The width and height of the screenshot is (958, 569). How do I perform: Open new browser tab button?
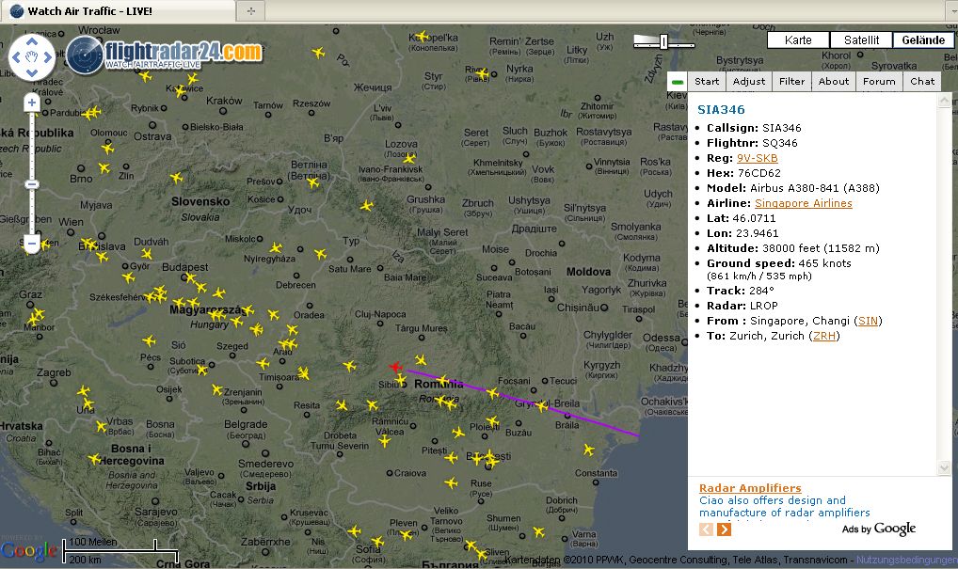coord(251,11)
